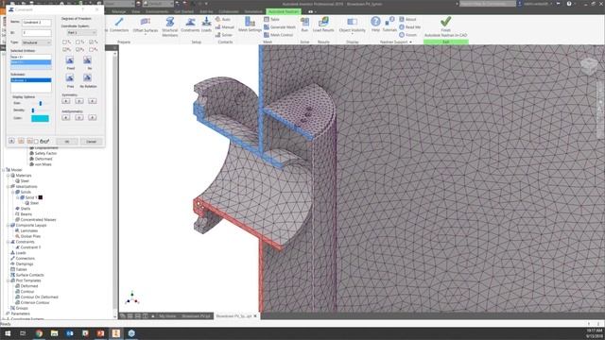Click the constraint ID input field
605x340 pixels.
(36, 33)
